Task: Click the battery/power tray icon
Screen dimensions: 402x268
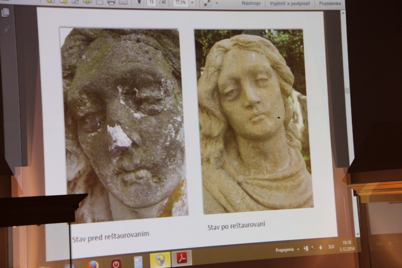Action: [x=306, y=248]
